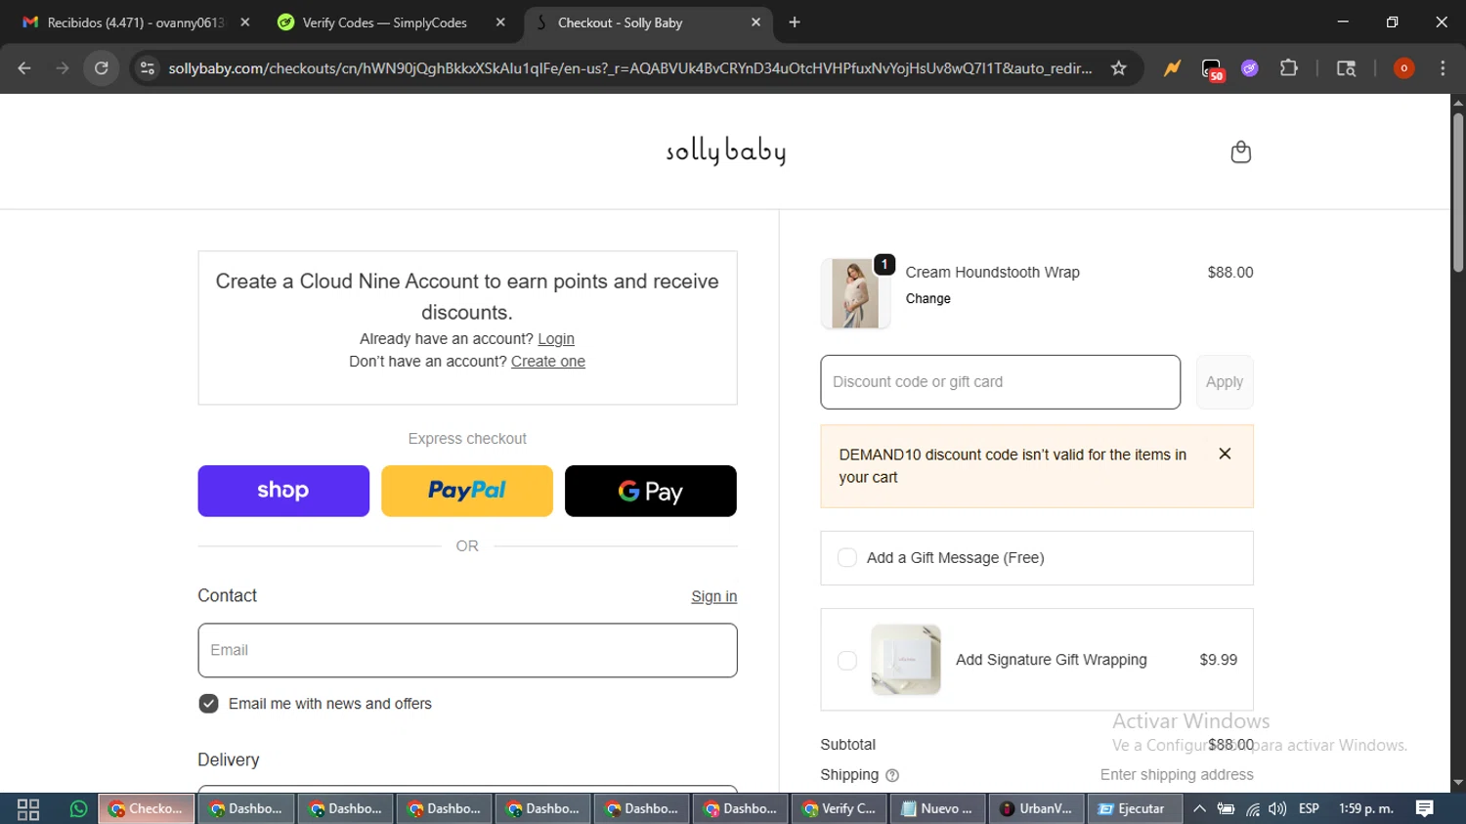
Task: Open Windows task view icon
Action: click(28, 809)
